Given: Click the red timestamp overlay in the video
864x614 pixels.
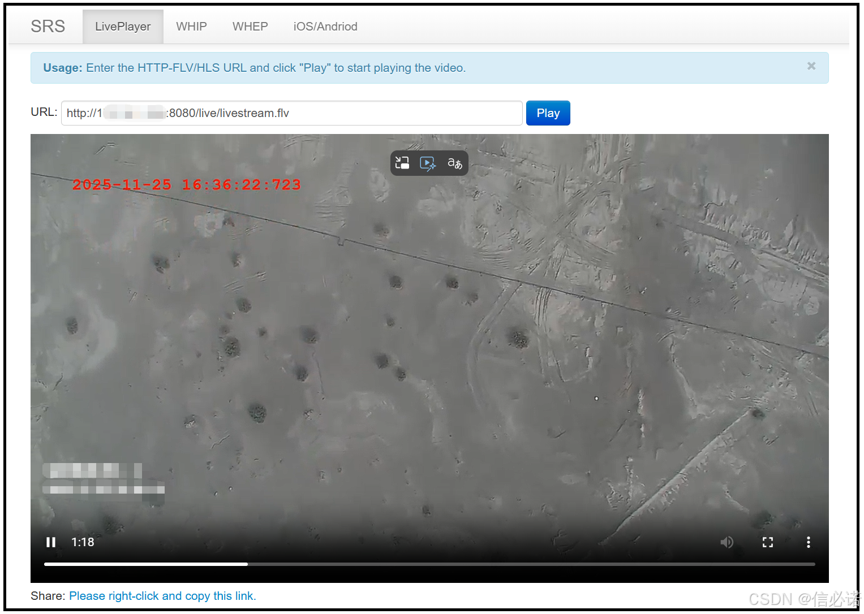Looking at the screenshot, I should (x=187, y=185).
